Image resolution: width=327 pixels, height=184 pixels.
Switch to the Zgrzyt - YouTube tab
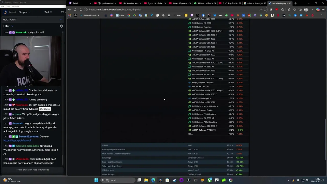tap(155, 3)
